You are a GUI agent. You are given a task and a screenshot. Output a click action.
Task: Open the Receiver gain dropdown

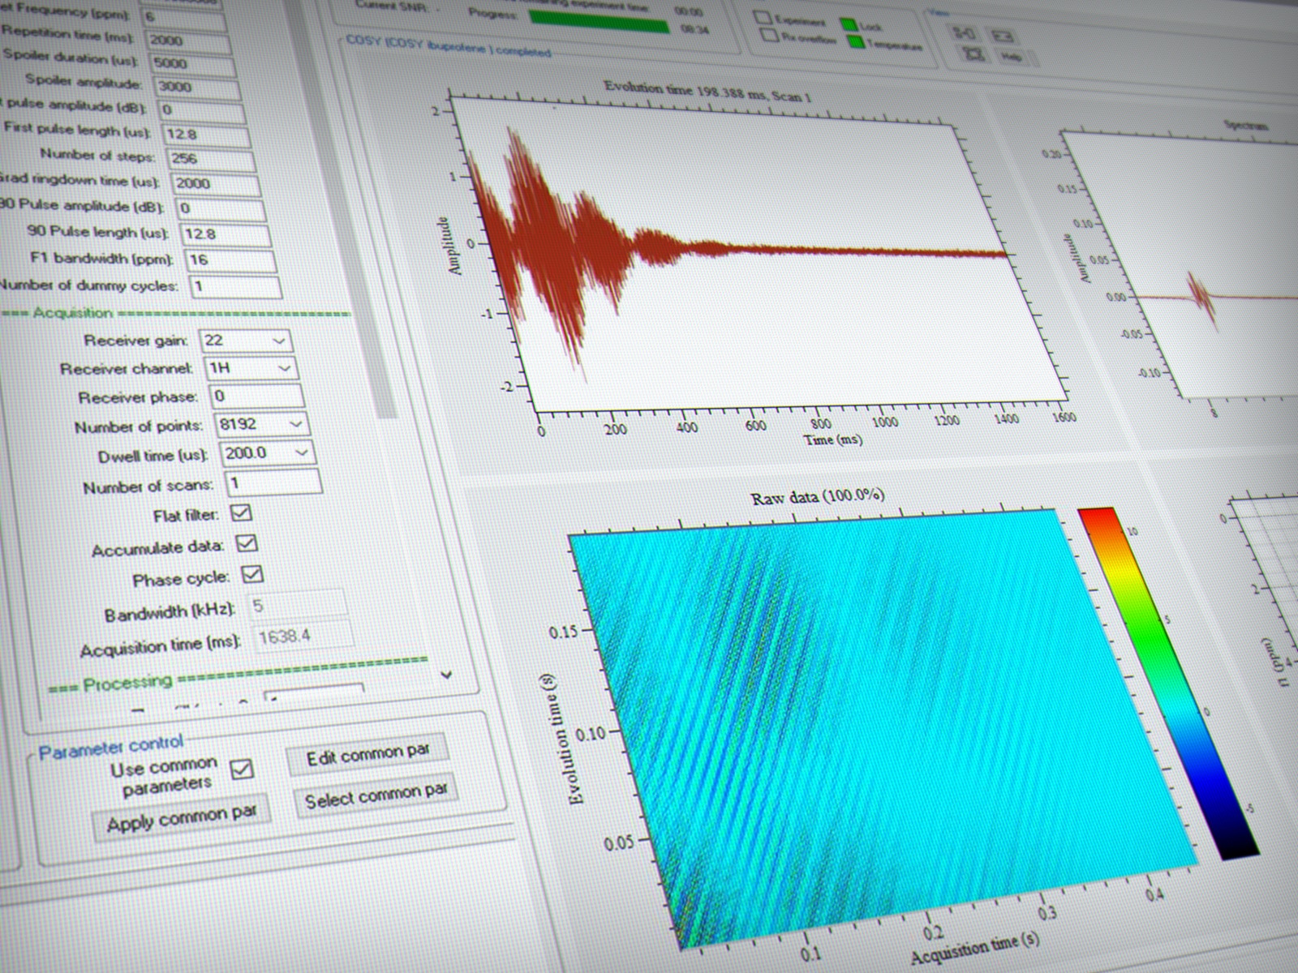279,341
